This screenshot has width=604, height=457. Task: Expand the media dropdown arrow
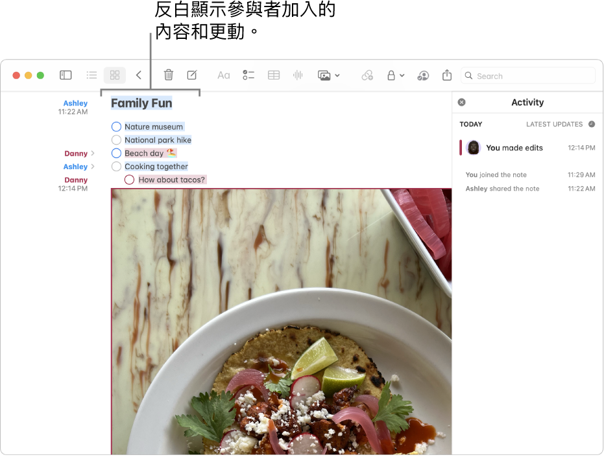tap(337, 75)
